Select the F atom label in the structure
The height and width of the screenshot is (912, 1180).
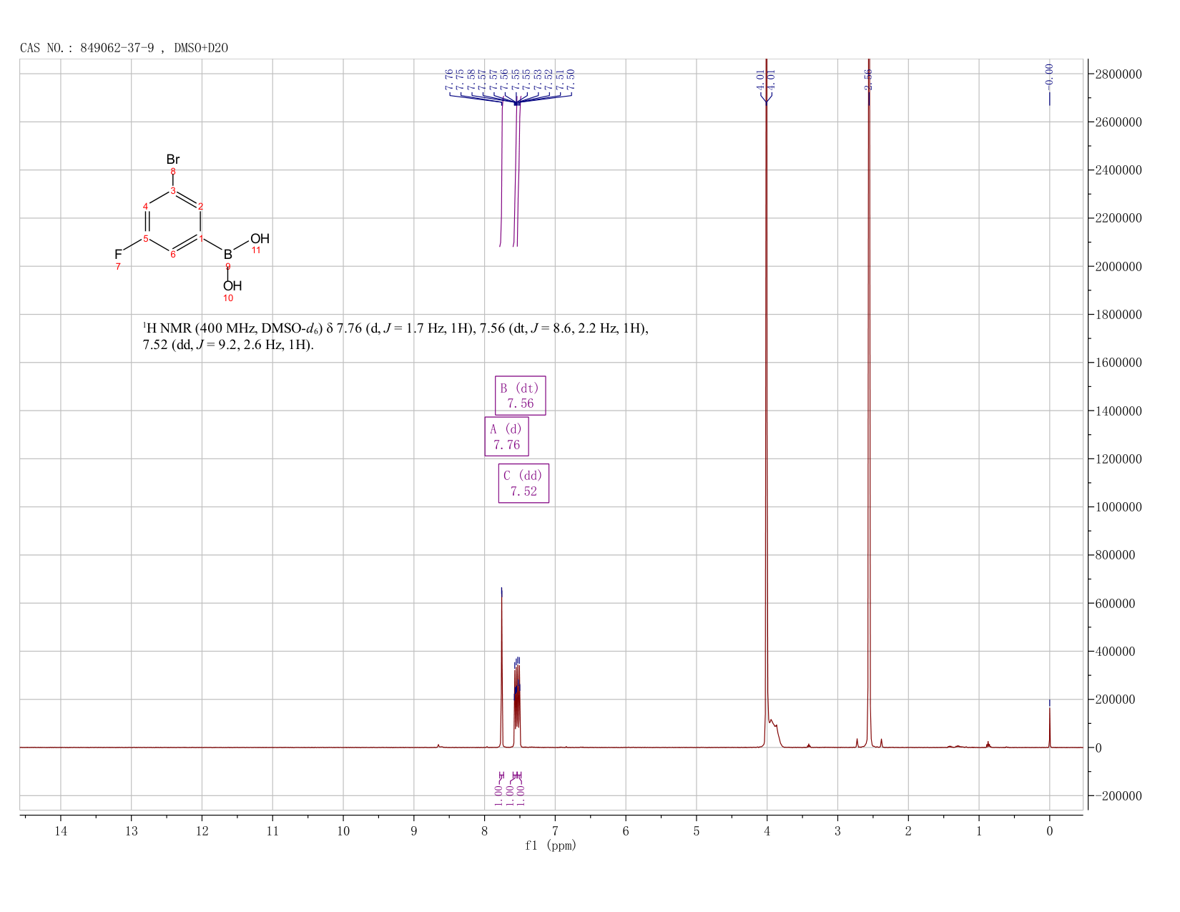tap(118, 255)
